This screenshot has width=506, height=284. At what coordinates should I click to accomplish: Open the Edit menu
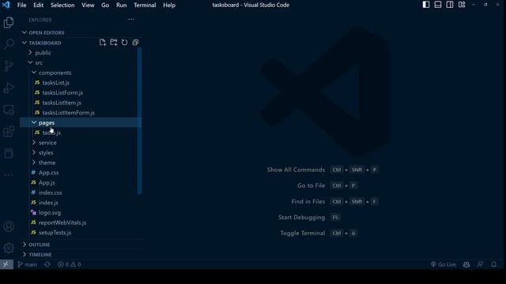[x=38, y=6]
